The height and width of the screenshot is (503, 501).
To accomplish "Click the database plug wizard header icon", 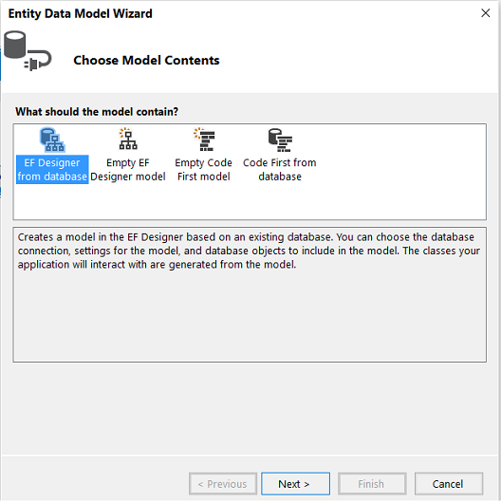I will point(28,50).
